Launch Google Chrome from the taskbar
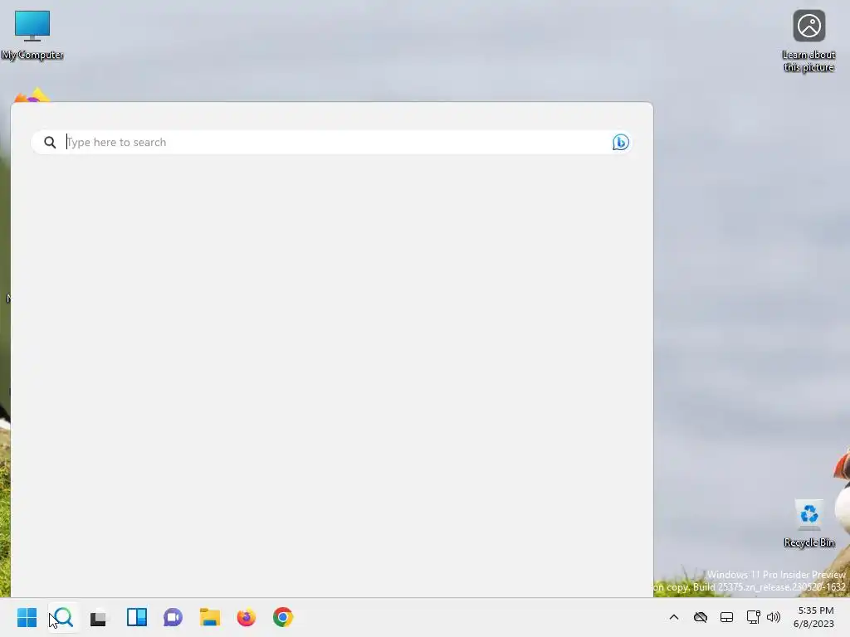The image size is (850, 637). [x=283, y=617]
